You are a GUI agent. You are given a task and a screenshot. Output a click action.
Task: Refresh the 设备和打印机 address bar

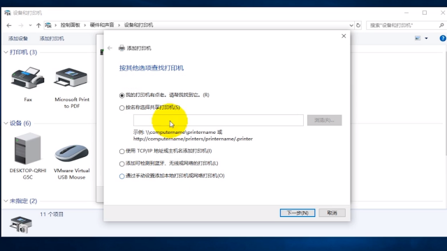coord(358,25)
